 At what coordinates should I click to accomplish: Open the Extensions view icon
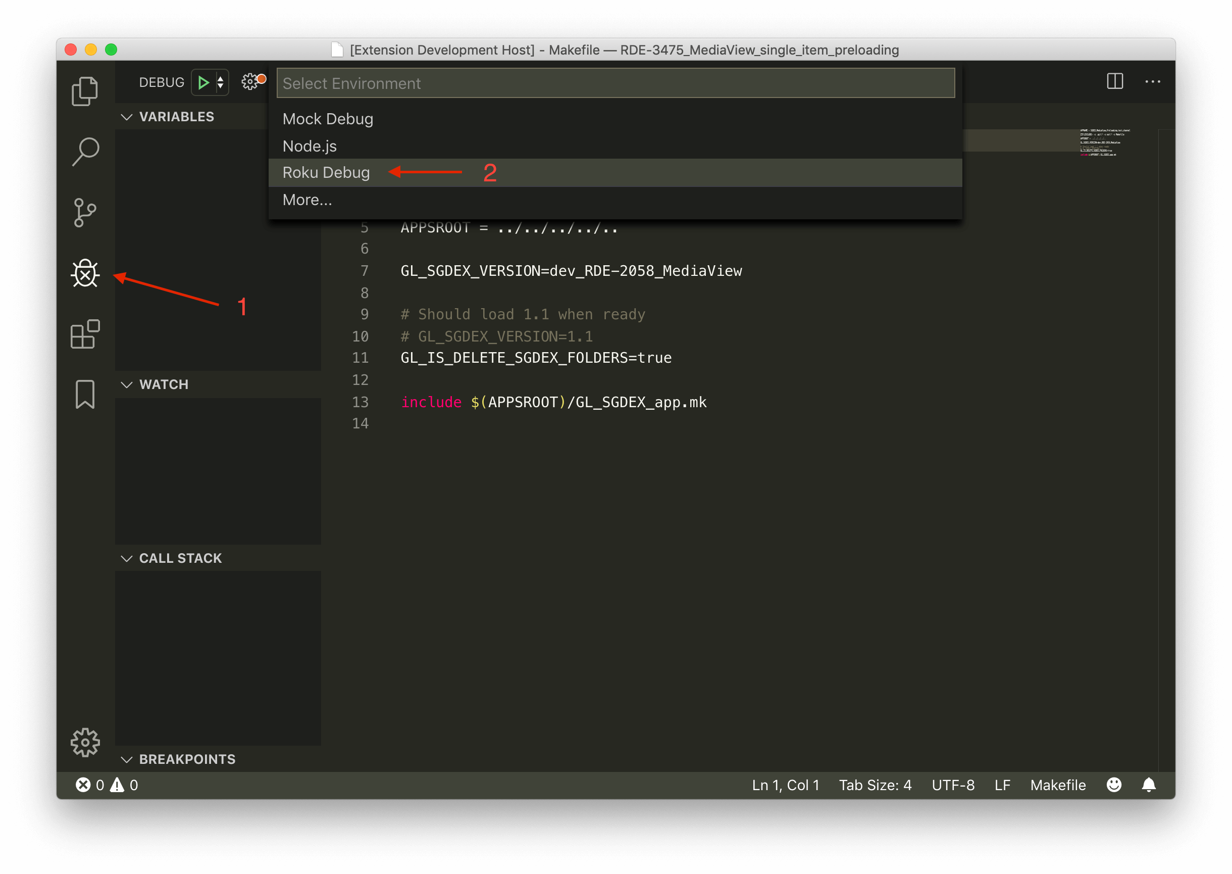click(85, 334)
